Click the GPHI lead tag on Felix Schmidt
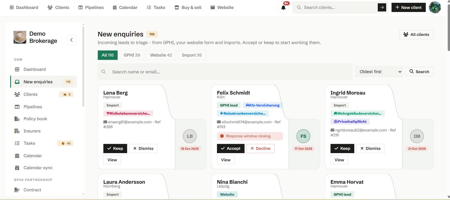 pyautogui.click(x=229, y=105)
